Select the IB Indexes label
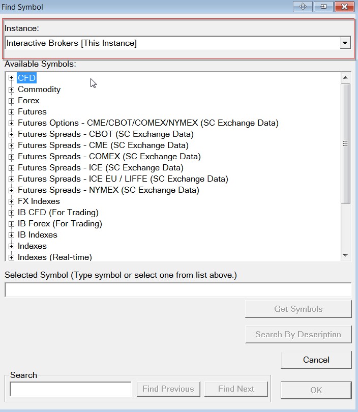Viewport: 358px width, 412px height. [x=38, y=234]
